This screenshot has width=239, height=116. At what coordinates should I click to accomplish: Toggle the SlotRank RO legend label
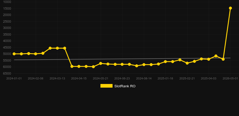pos(125,86)
